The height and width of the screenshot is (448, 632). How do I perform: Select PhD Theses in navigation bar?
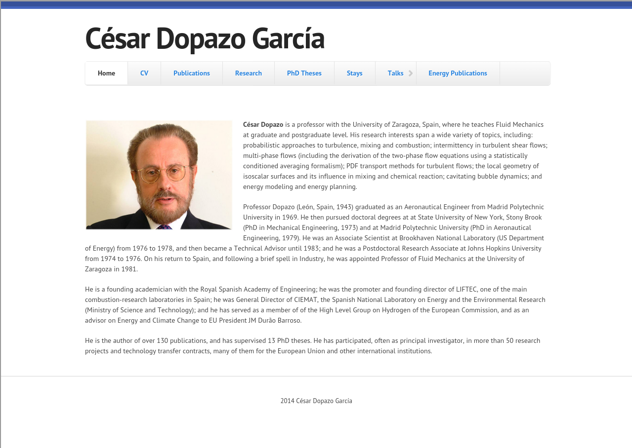[x=304, y=74]
